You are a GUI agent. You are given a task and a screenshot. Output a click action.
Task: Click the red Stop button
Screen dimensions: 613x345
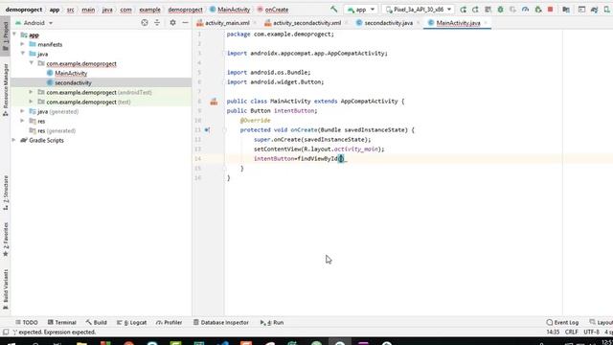click(551, 9)
